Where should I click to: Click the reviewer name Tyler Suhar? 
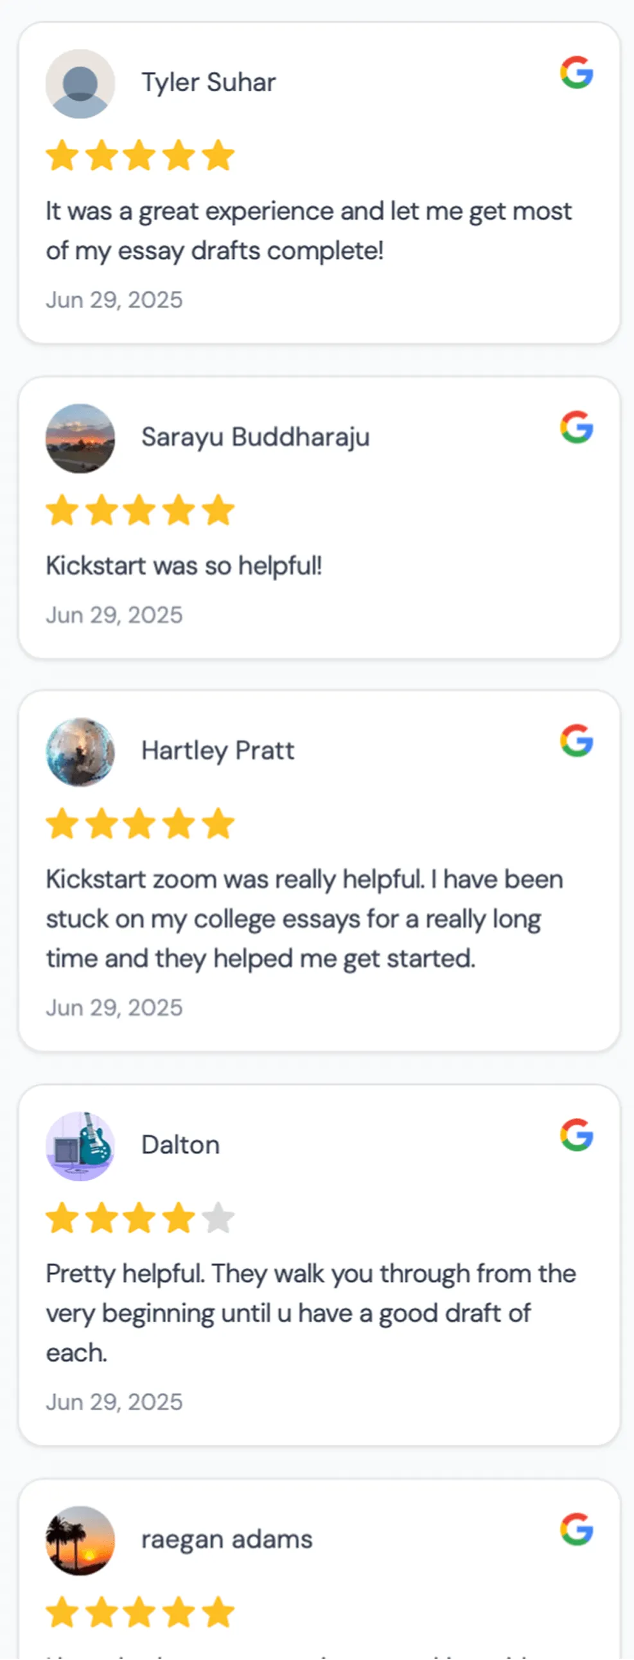(209, 83)
